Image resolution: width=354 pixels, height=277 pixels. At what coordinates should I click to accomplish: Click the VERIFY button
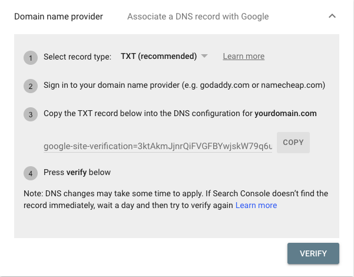[x=313, y=253]
